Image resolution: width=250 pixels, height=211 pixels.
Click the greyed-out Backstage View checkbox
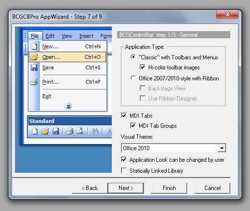pyautogui.click(x=143, y=88)
